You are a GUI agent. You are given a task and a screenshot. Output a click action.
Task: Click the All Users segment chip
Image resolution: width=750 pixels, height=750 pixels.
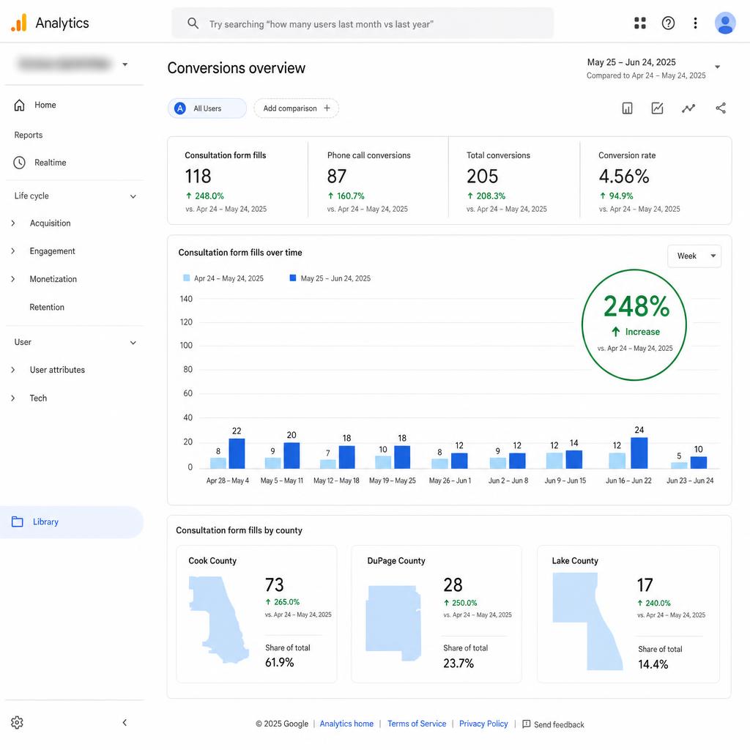(x=207, y=108)
